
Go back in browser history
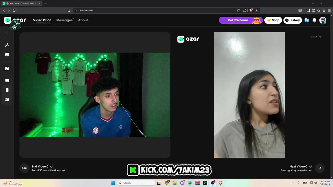(x=4, y=10)
